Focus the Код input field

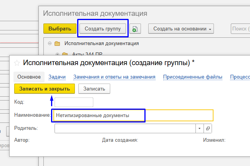(74, 102)
